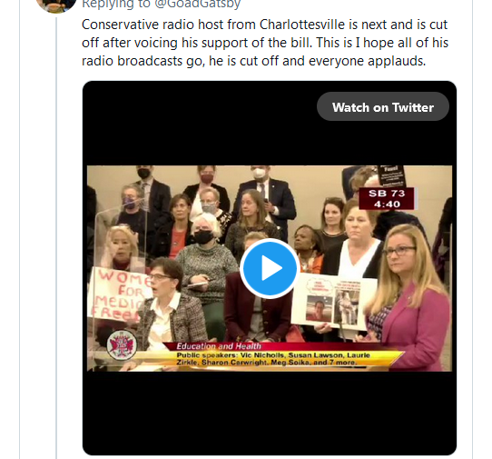492x459 pixels.
Task: Click the Education and Health banner
Action: click(x=219, y=346)
